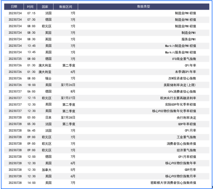Click the 8月 data period cell
Viewport: 213px width, 189px height.
pyautogui.click(x=73, y=91)
